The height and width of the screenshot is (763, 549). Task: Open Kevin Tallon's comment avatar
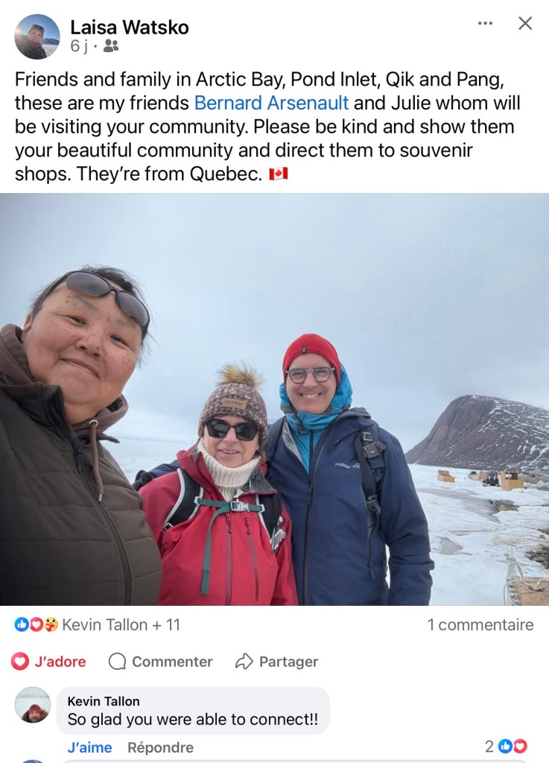[33, 705]
